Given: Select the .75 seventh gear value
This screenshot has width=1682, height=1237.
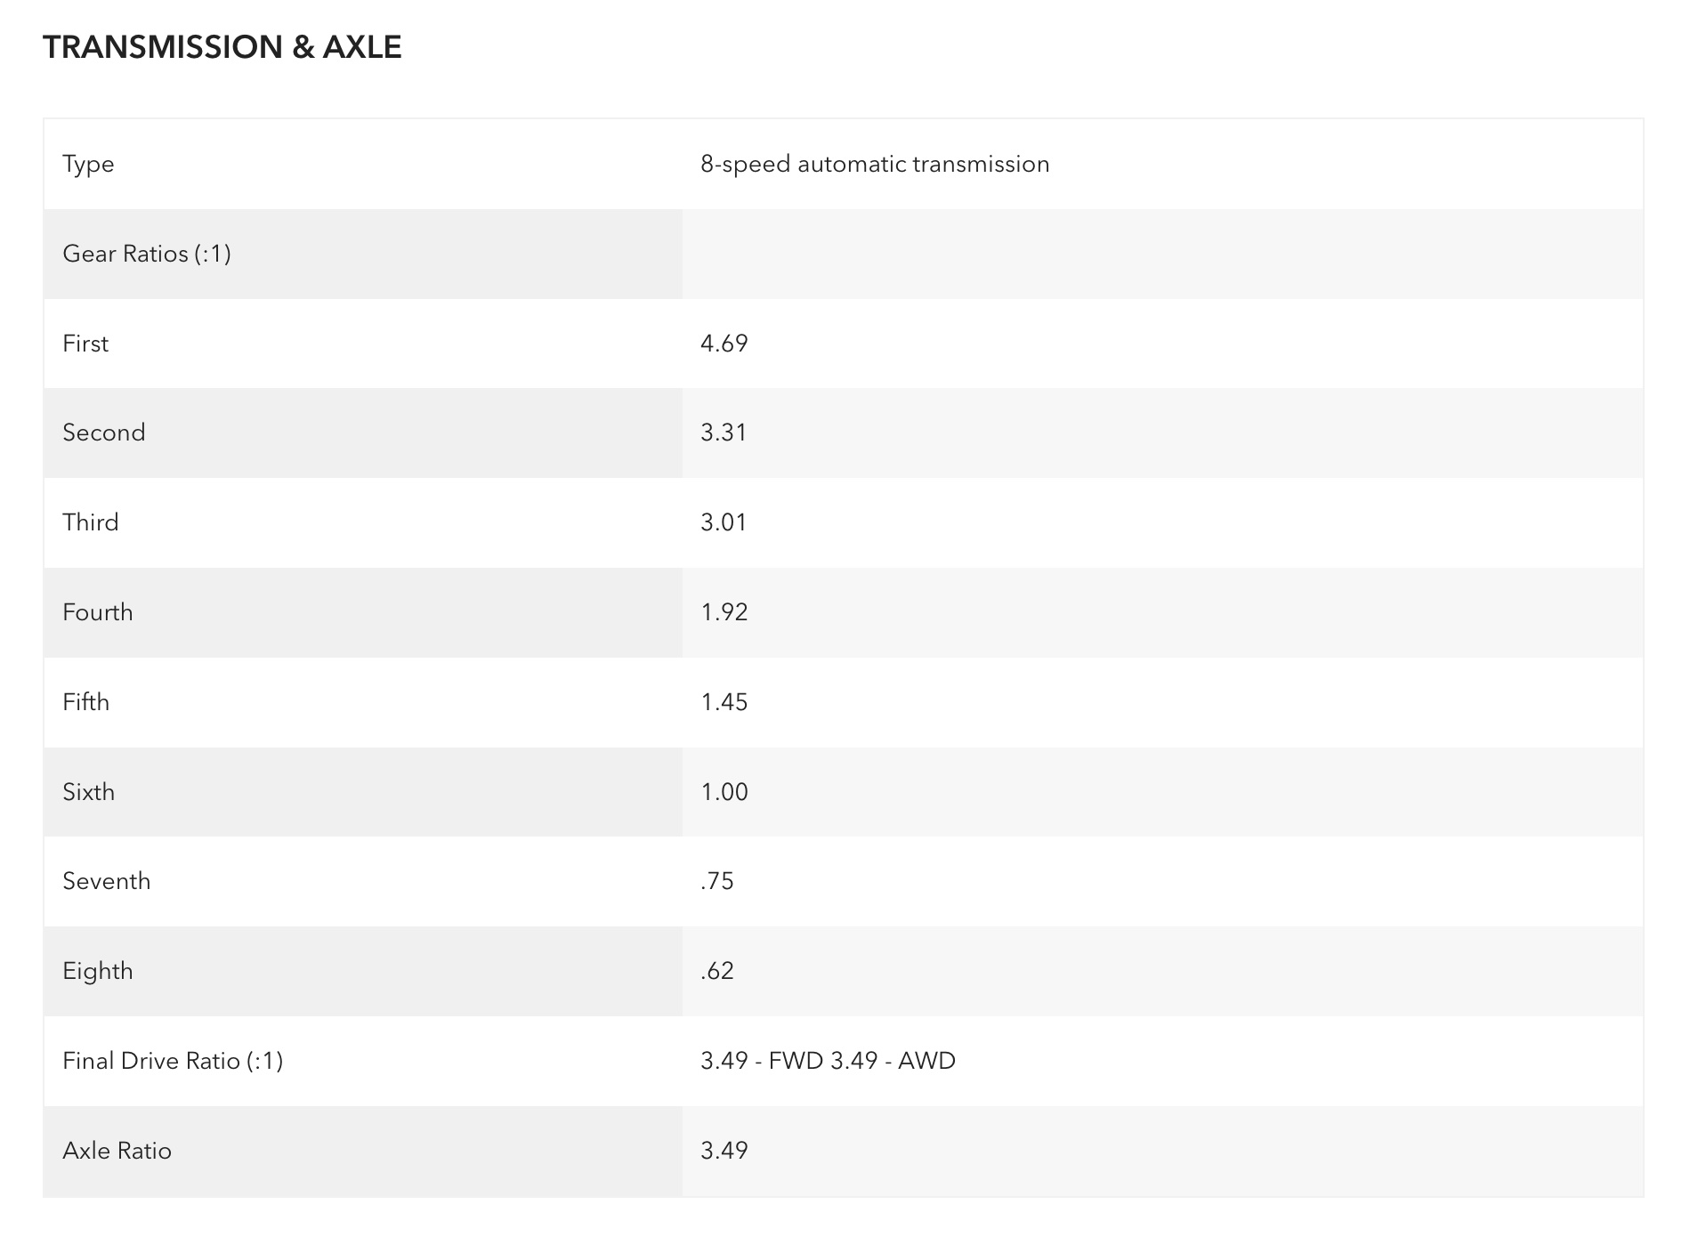Looking at the screenshot, I should point(717,881).
